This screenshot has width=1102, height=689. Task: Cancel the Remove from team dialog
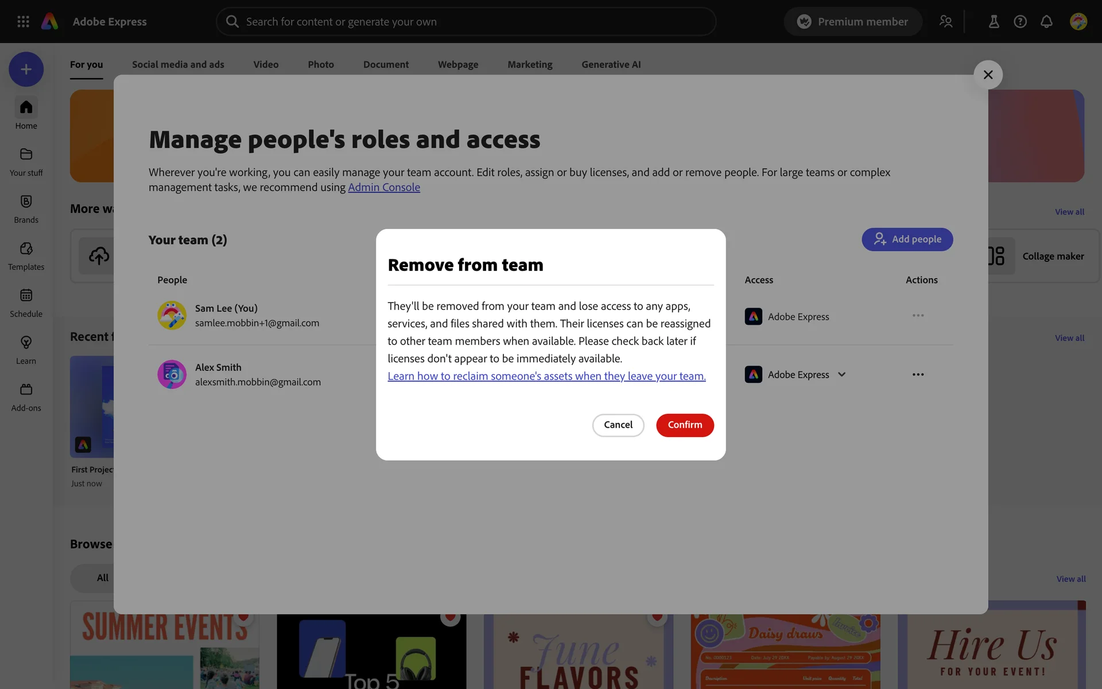coord(618,425)
